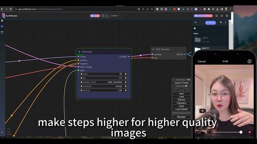
Task: Click the denoise value field showing 1.00
Action: pyautogui.click(x=104, y=90)
